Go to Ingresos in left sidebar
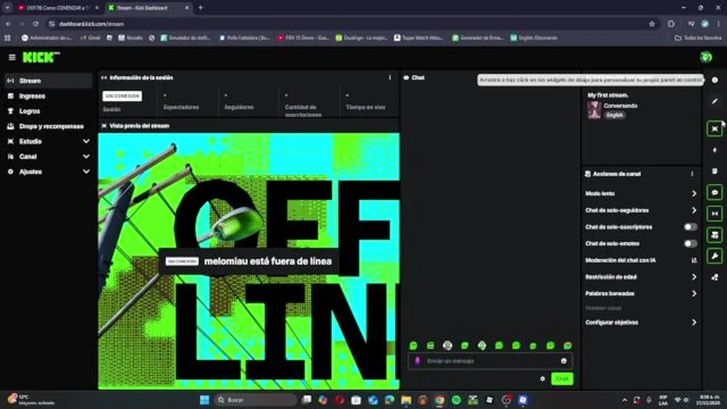 pyautogui.click(x=49, y=96)
